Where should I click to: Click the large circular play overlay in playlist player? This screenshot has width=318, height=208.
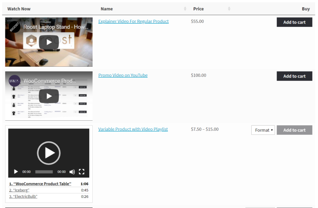point(49,153)
